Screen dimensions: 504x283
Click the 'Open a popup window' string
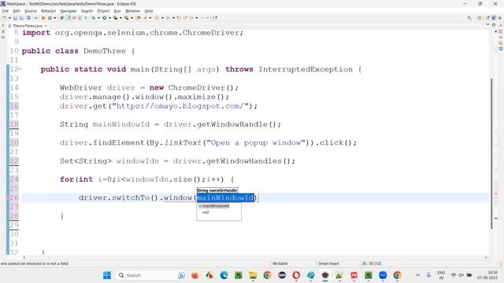256,143
